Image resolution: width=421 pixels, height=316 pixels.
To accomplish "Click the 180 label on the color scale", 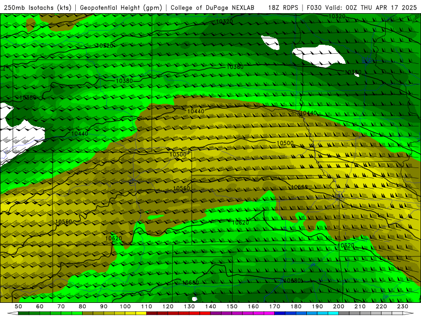I will click(296, 307).
